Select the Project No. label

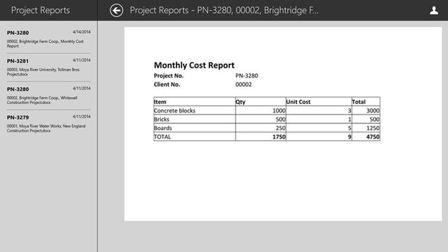(x=169, y=76)
